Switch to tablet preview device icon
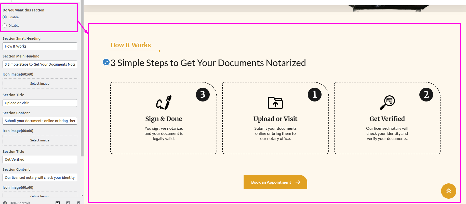 pyautogui.click(x=68, y=203)
